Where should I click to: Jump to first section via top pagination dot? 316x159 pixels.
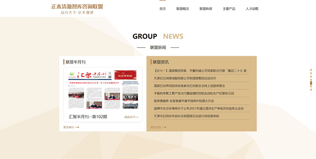click(311, 70)
